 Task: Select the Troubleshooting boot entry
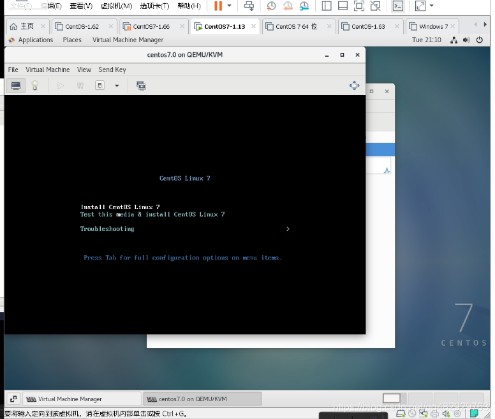coord(107,229)
